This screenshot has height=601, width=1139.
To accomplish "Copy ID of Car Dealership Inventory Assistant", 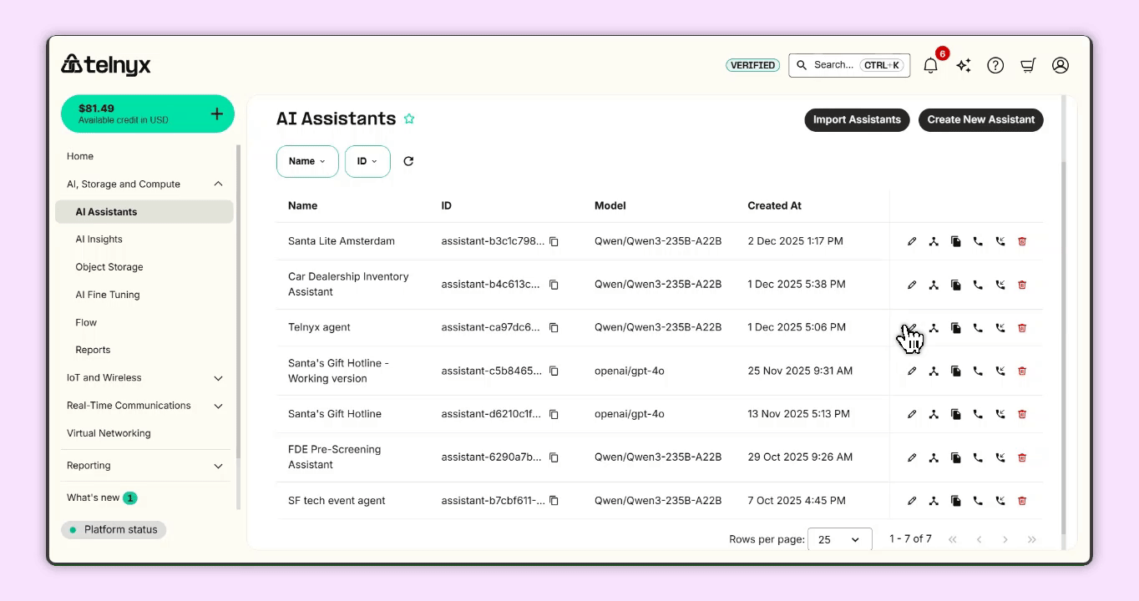I will [x=554, y=285].
